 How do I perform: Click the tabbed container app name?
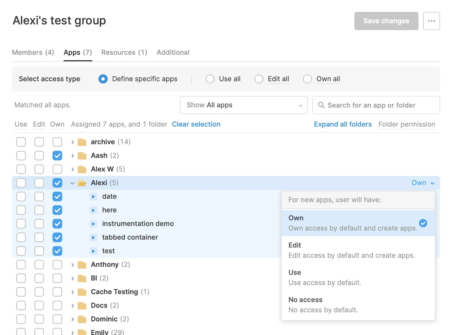(130, 237)
